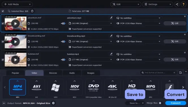188x107 pixels.
Task: Focus the Find format or device field
Action: click(158, 73)
